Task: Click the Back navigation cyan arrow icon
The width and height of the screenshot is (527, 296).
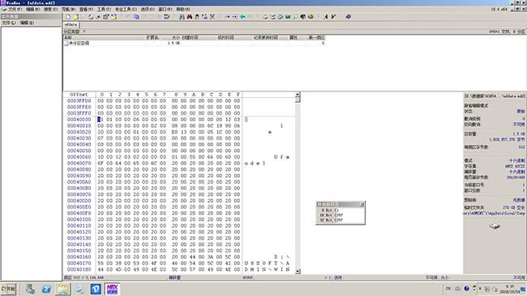Action: pos(242,16)
